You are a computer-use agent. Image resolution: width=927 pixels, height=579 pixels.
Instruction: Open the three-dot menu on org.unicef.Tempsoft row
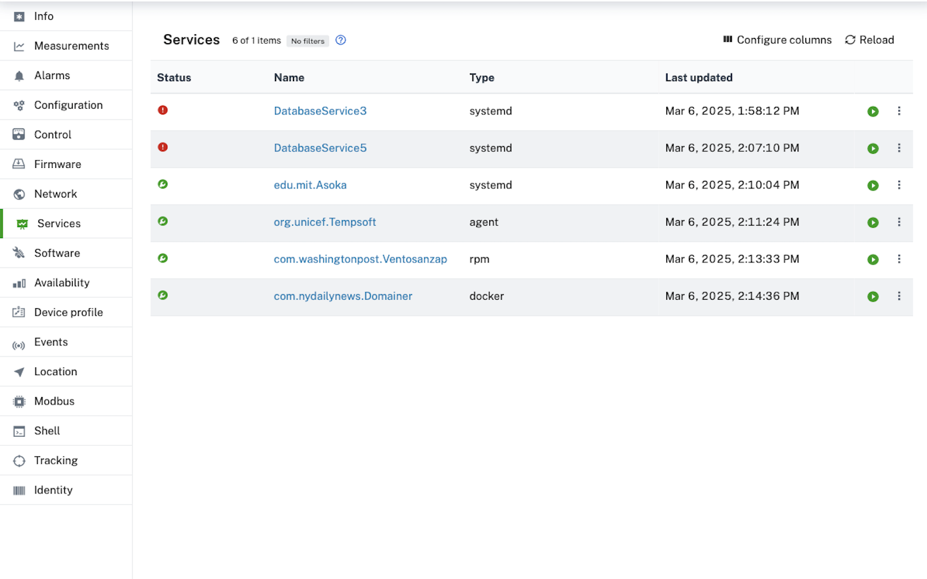tap(899, 222)
